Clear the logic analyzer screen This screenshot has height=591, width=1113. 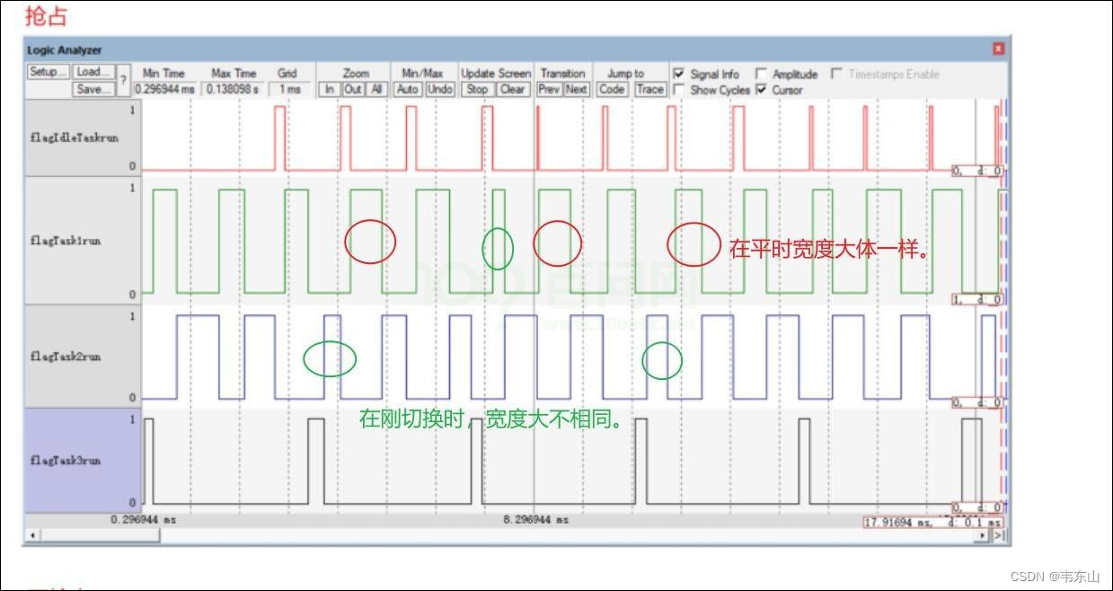513,89
